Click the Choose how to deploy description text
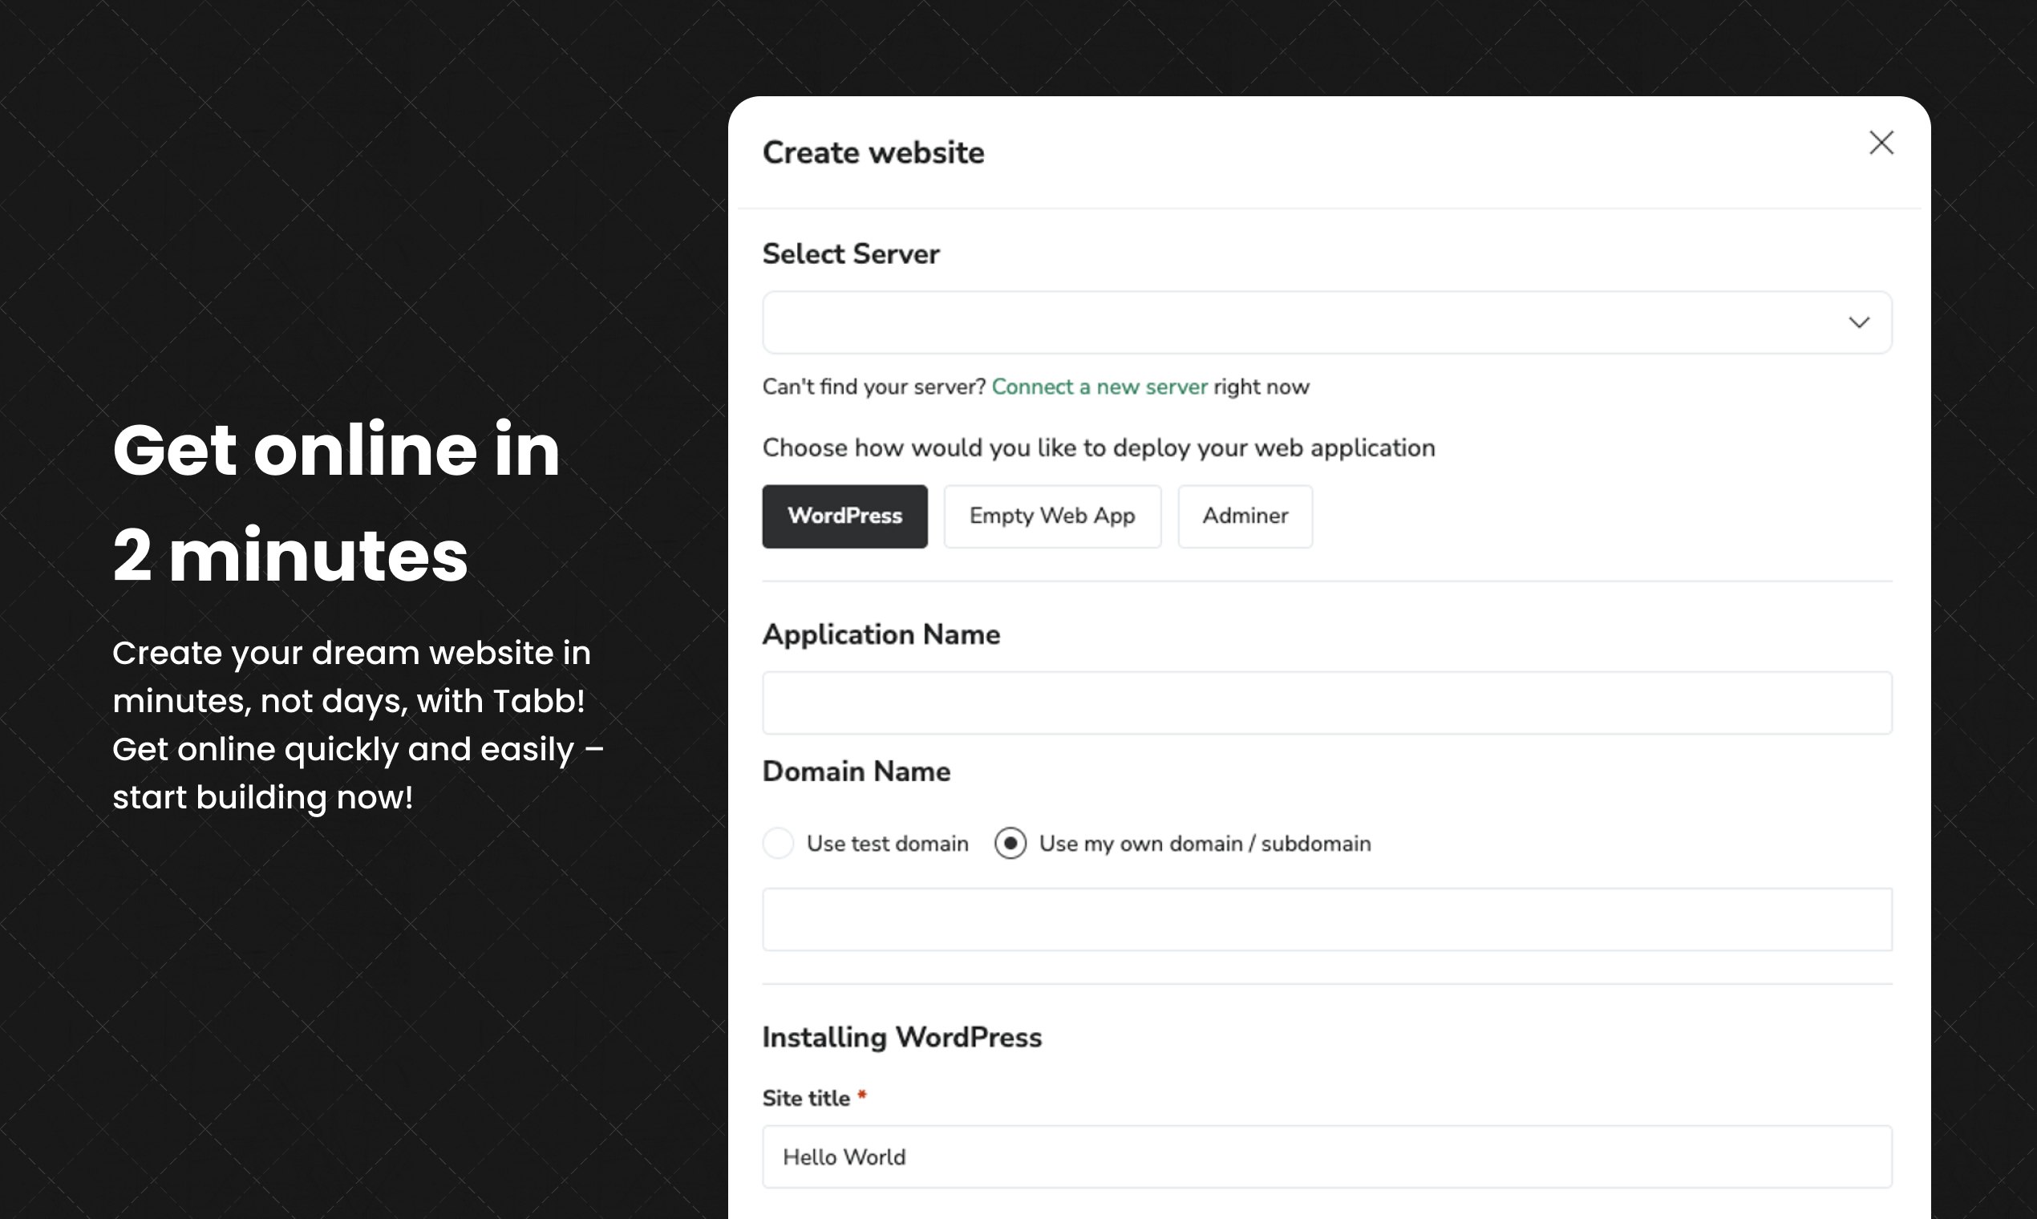The width and height of the screenshot is (2037, 1219). [x=1098, y=448]
